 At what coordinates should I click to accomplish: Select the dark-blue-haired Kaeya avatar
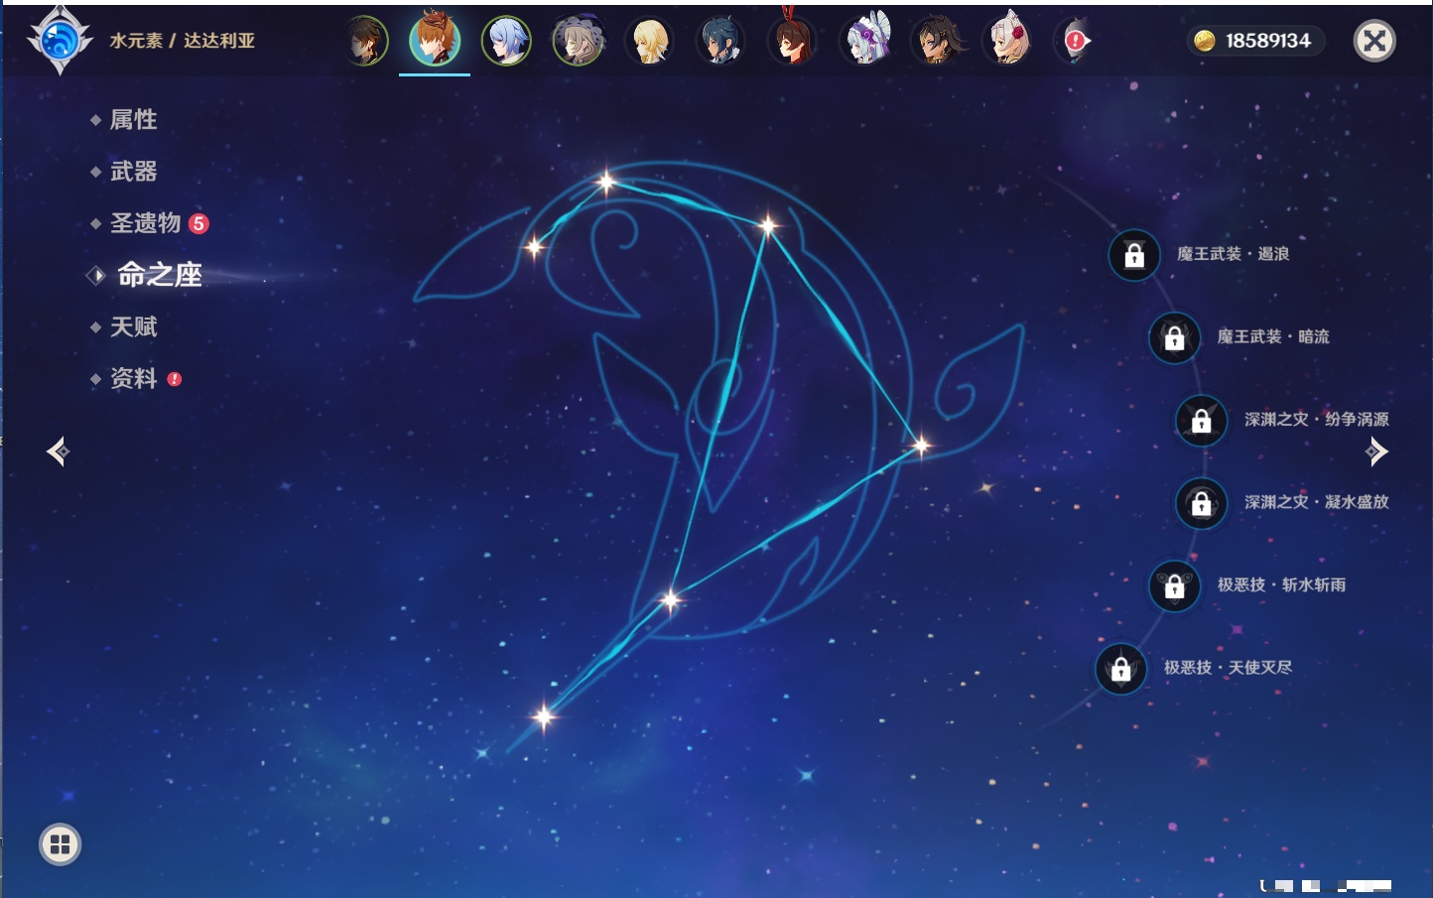[720, 42]
